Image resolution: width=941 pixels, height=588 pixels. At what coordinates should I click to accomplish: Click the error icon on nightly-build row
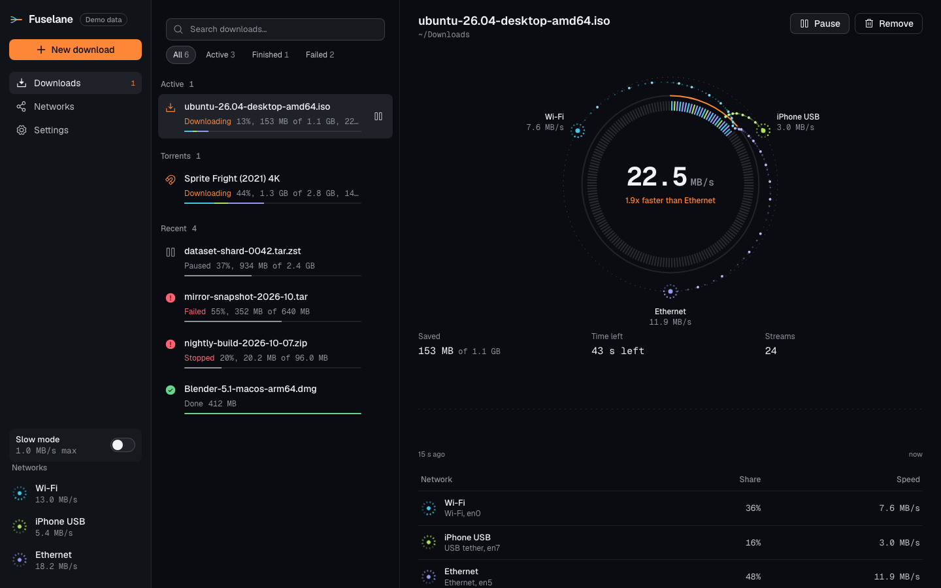(x=171, y=344)
